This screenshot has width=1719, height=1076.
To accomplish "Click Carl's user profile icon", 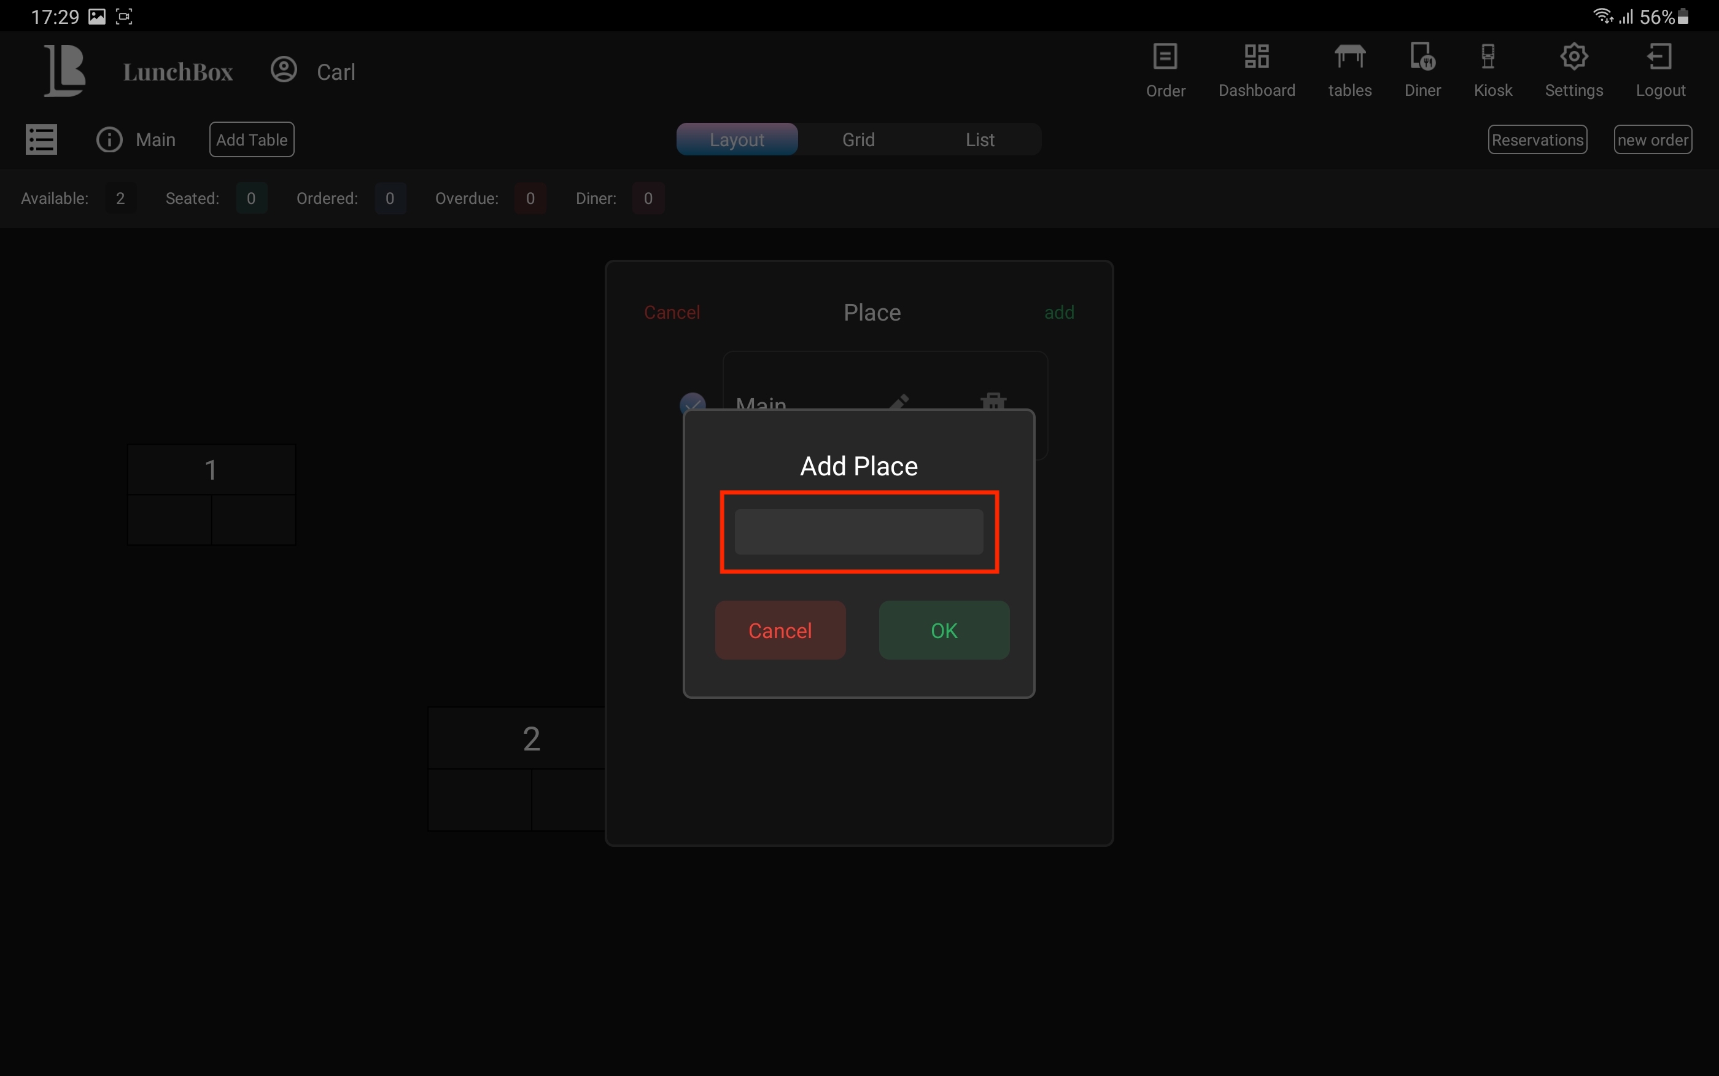I will click(x=284, y=70).
